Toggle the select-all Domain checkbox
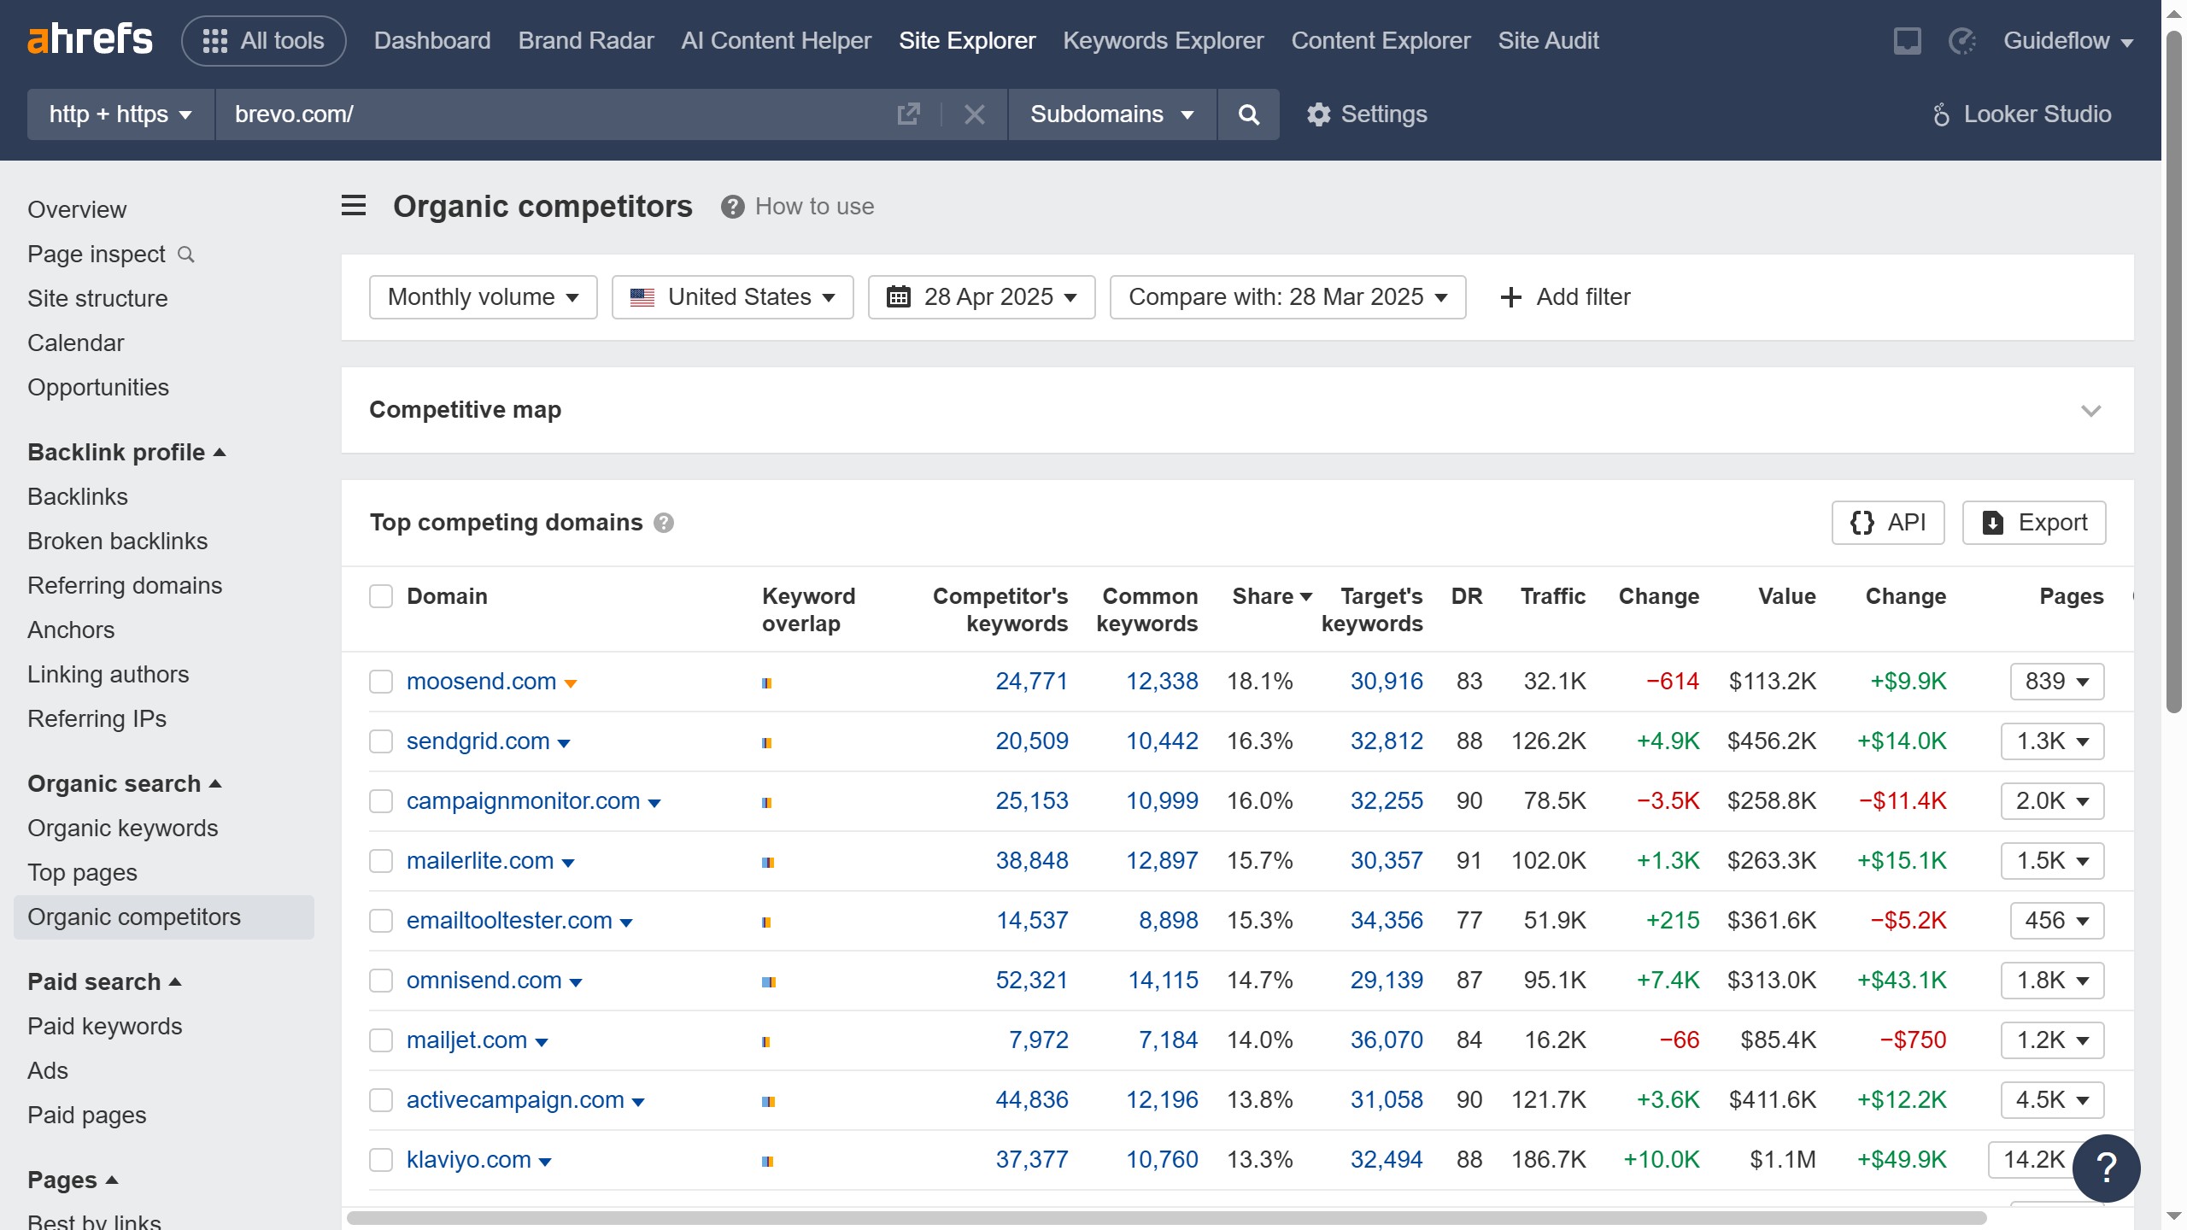This screenshot has height=1230, width=2187. [381, 596]
